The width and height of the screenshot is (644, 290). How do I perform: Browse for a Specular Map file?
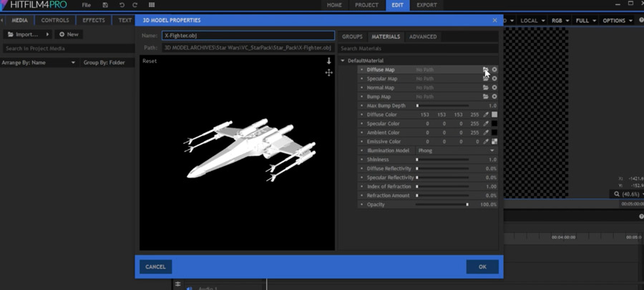[x=485, y=79]
